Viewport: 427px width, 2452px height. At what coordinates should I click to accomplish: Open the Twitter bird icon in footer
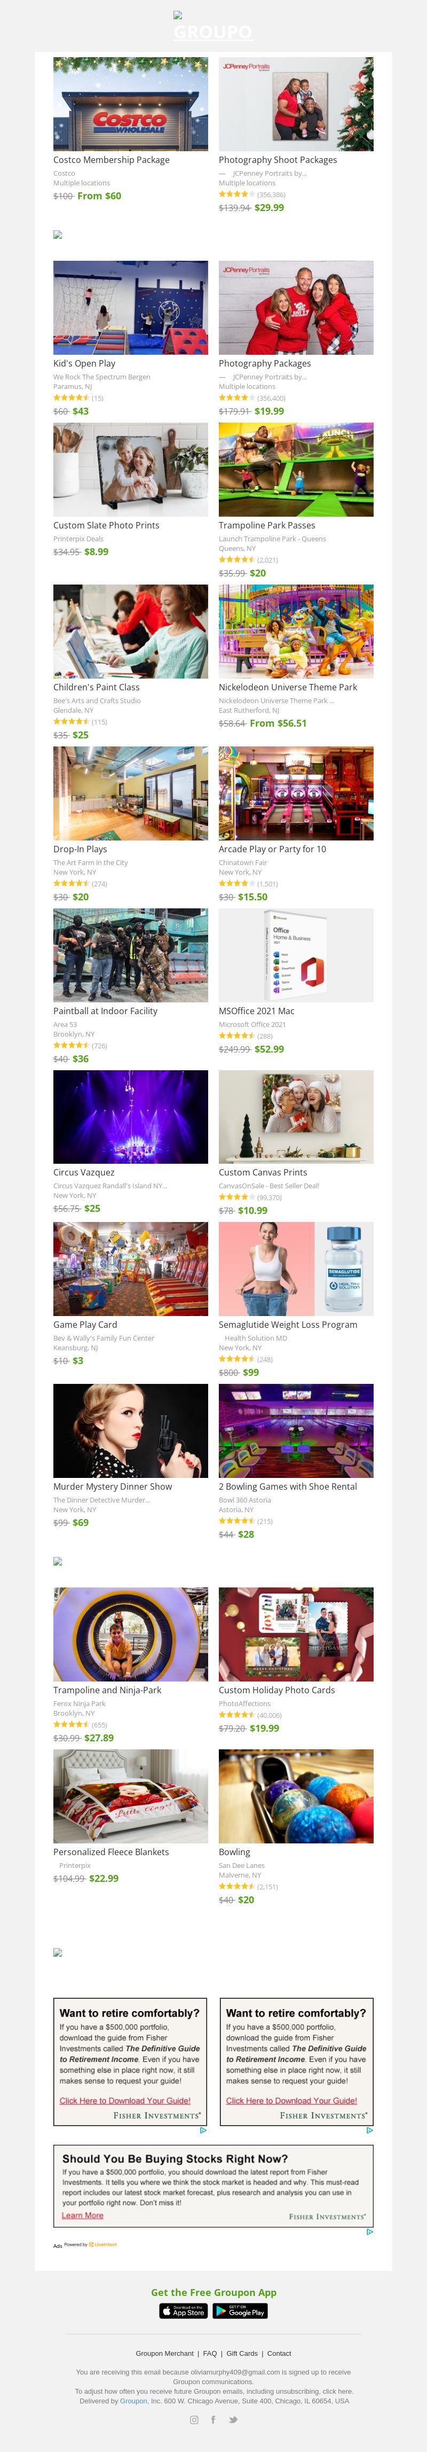tap(232, 2419)
